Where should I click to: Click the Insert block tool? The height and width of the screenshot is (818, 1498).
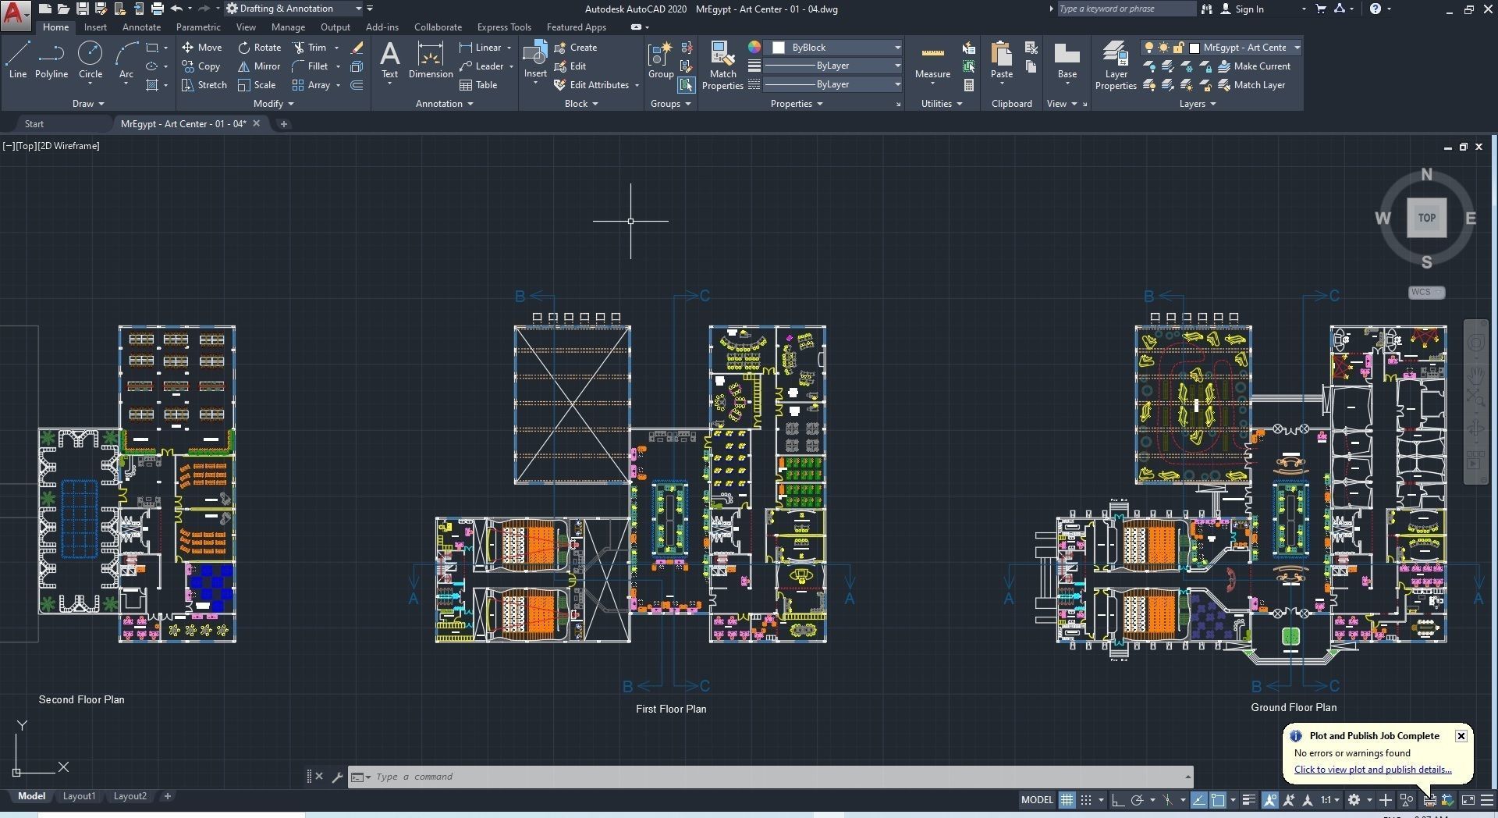click(535, 59)
